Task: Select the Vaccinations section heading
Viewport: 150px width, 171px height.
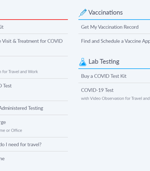Action: click(x=106, y=12)
